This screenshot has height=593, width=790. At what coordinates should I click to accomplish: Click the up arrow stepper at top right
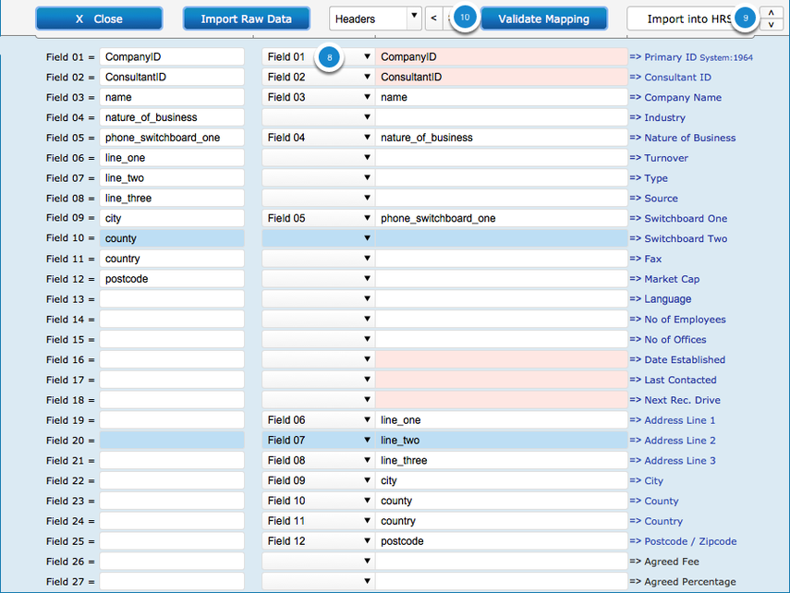[x=771, y=13]
